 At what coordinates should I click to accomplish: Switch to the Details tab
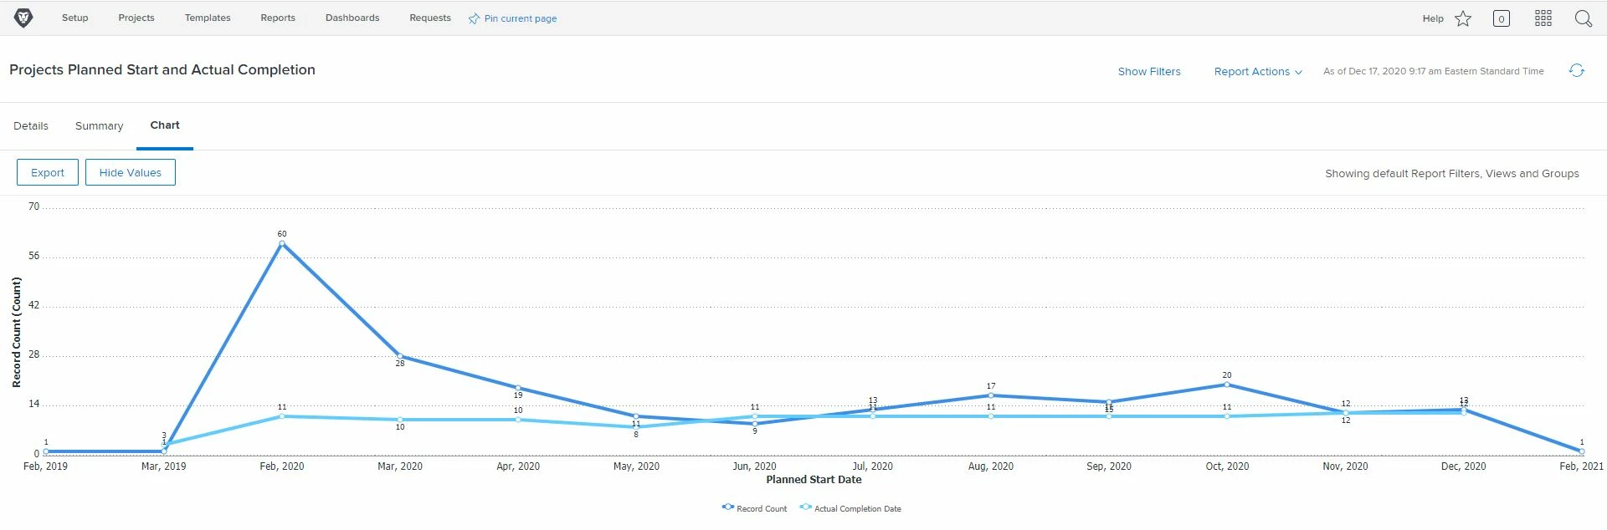point(31,125)
